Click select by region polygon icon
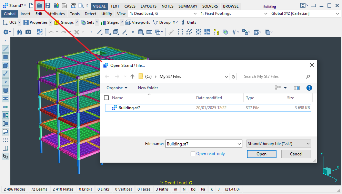This screenshot has width=342, height=194. 189,32
